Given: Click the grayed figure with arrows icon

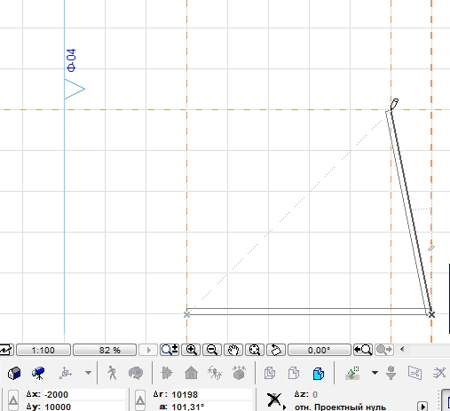Looking at the screenshot, I should tap(215, 373).
